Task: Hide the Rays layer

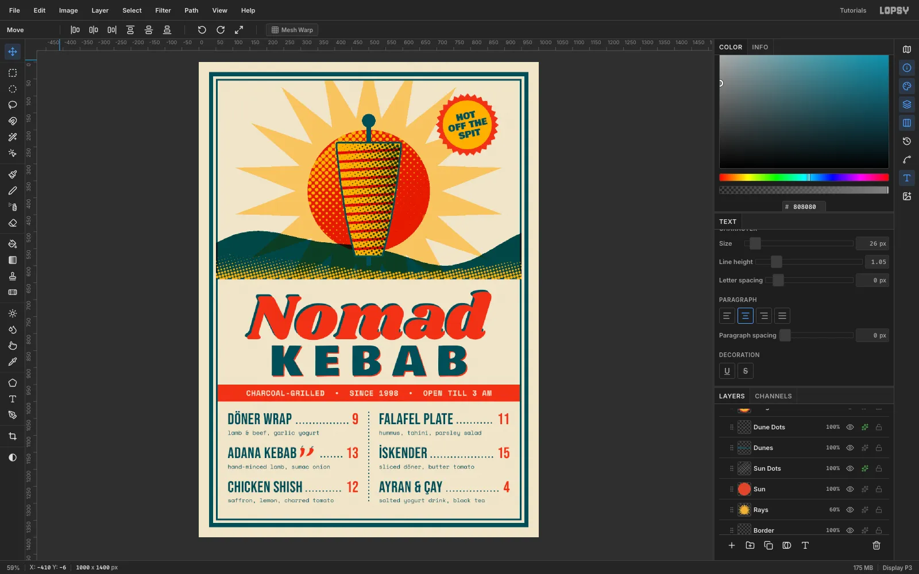Action: 850,510
